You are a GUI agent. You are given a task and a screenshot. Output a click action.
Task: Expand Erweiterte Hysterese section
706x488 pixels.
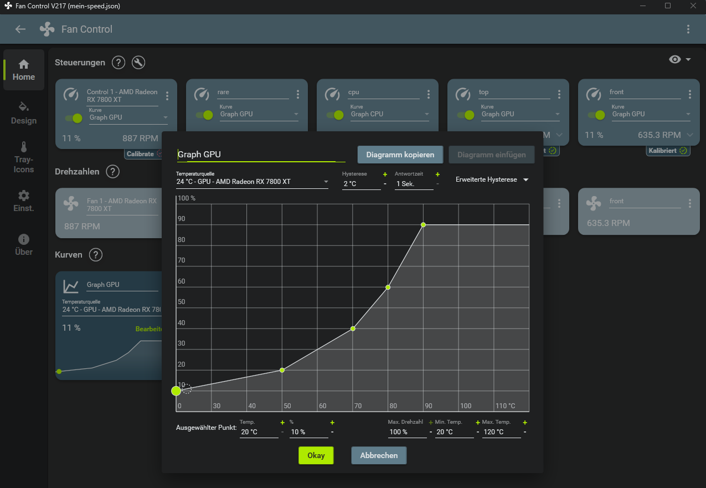[492, 179]
